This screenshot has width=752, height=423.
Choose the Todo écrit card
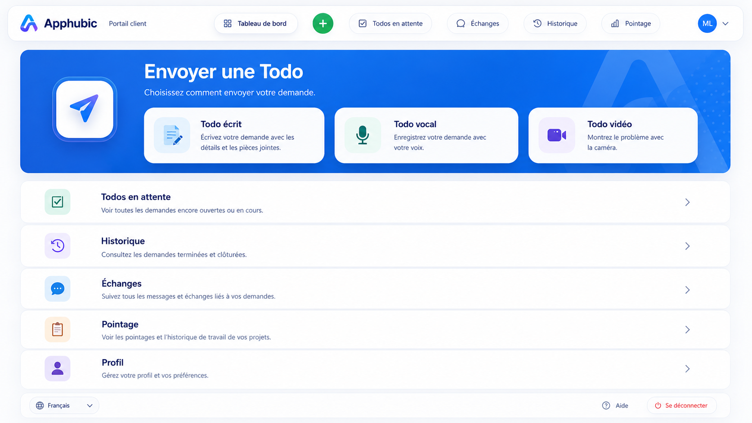coord(234,135)
